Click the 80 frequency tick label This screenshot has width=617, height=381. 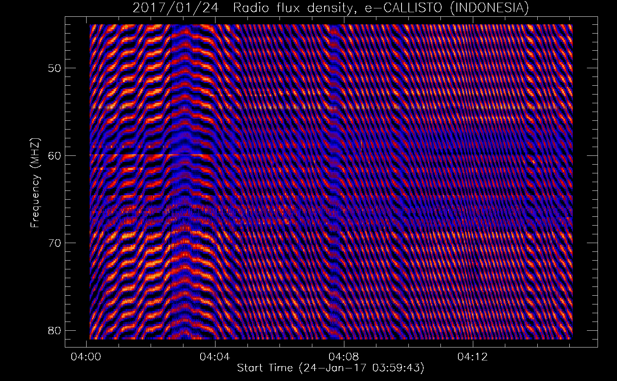point(55,330)
